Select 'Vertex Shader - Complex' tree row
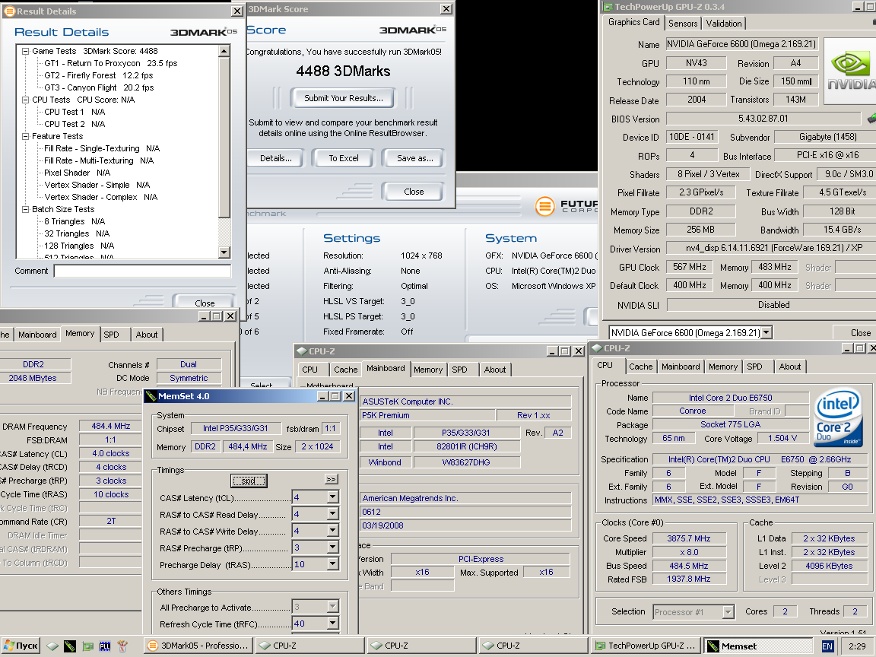The height and width of the screenshot is (657, 876). tap(100, 197)
